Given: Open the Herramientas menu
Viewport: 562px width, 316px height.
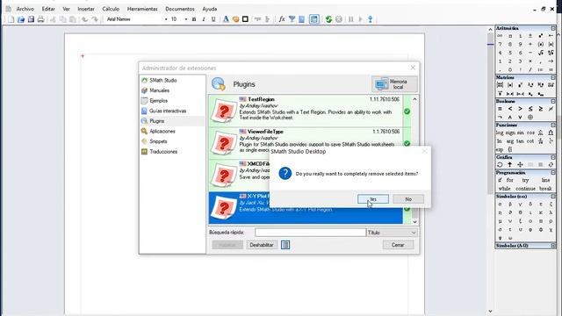Looking at the screenshot, I should pos(142,9).
